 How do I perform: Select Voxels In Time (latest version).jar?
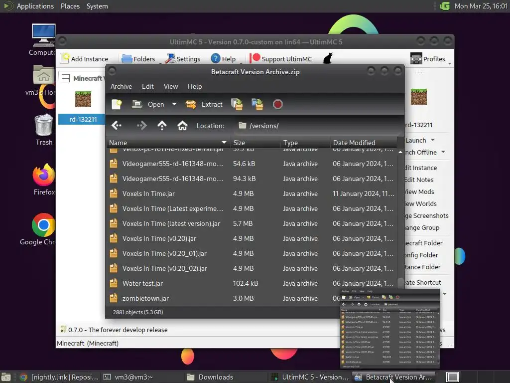252,223
